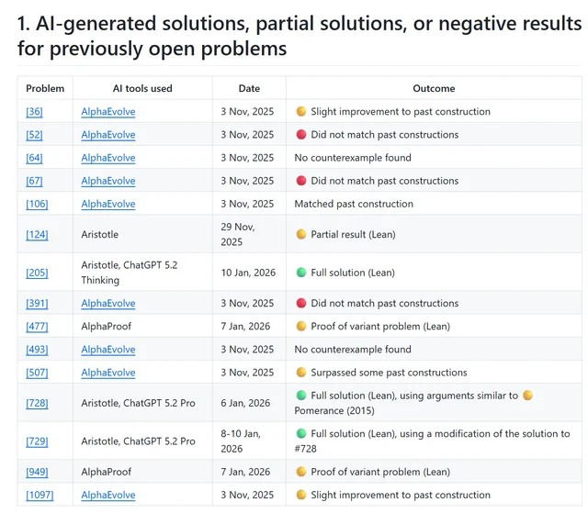This screenshot has height=513, width=588.
Task: Click the green circle in problem 729 row
Action: pos(300,434)
